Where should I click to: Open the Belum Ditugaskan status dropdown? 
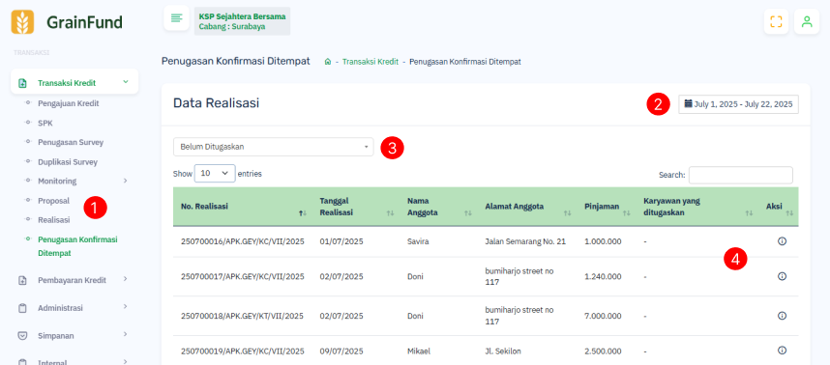point(273,147)
